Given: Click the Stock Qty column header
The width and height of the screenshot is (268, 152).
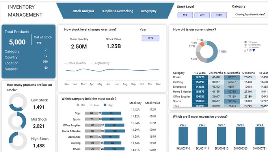Looking at the screenshot, I should point(135,103).
